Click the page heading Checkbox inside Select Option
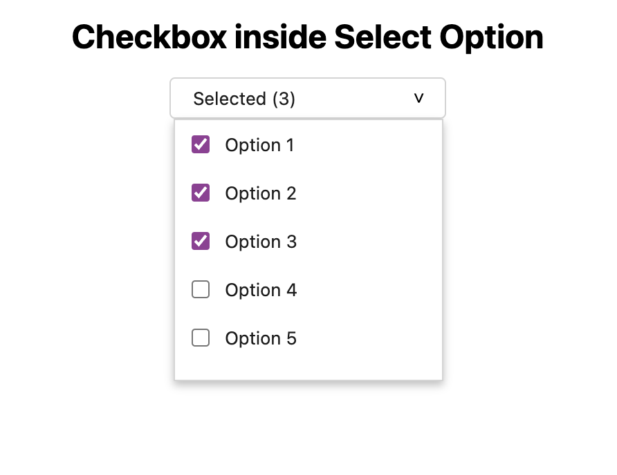 coord(308,37)
